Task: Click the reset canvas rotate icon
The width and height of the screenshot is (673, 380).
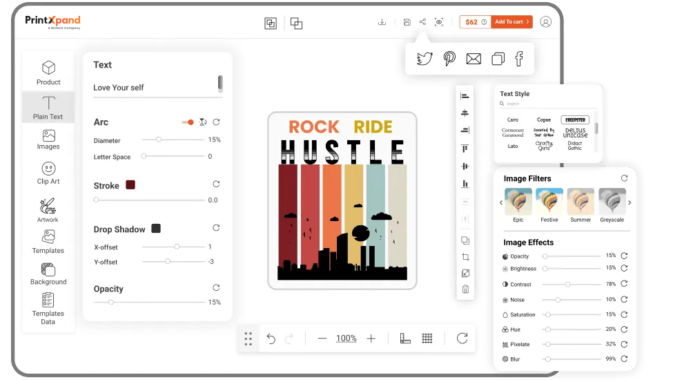Action: click(462, 339)
